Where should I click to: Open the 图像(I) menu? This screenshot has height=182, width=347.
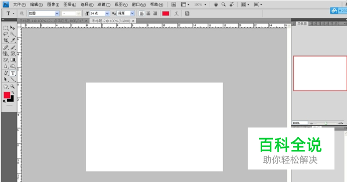[53, 4]
